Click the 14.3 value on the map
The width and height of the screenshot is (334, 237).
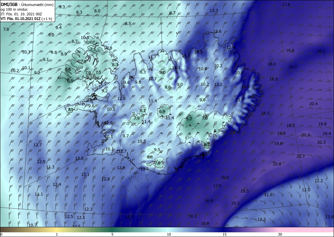[176, 68]
